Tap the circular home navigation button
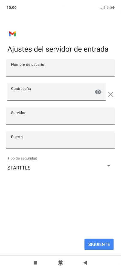 tap(60, 262)
